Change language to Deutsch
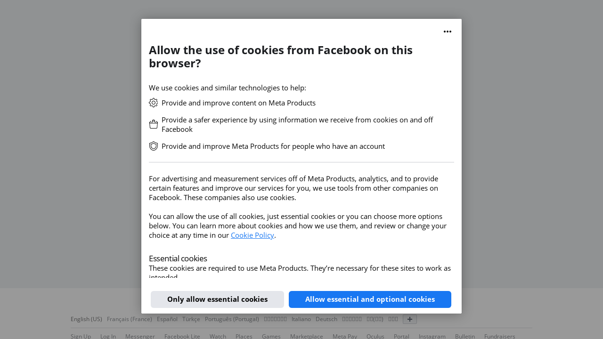Viewport: 603px width, 339px height. point(326,319)
